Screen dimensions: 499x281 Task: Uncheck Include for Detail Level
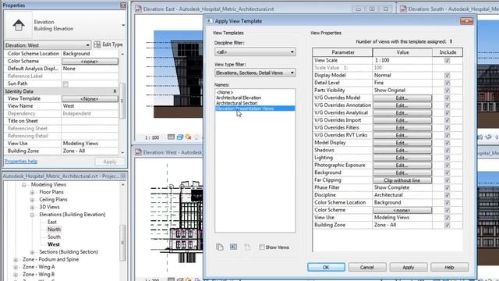447,83
